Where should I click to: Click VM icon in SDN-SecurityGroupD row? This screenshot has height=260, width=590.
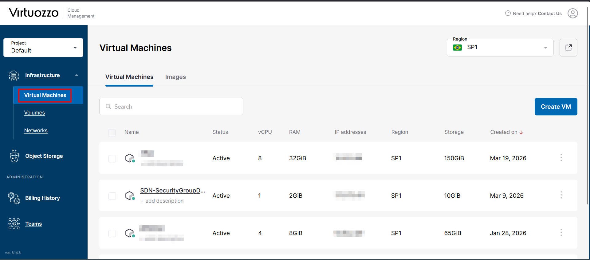[130, 196]
